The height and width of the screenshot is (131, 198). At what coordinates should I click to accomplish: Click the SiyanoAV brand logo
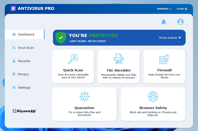[25, 111]
